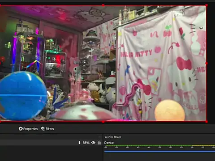Image resolution: width=215 pixels, height=161 pixels.
Task: Click the Device label in Audio Mixer
Action: (x=109, y=143)
